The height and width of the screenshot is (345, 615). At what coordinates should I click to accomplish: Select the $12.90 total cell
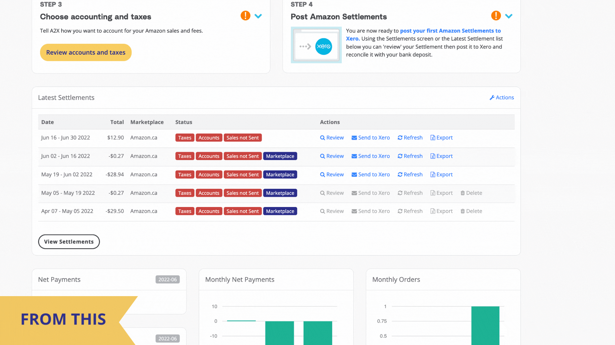[116, 138]
